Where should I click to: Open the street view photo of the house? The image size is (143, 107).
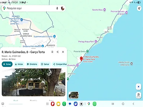tap(34, 82)
